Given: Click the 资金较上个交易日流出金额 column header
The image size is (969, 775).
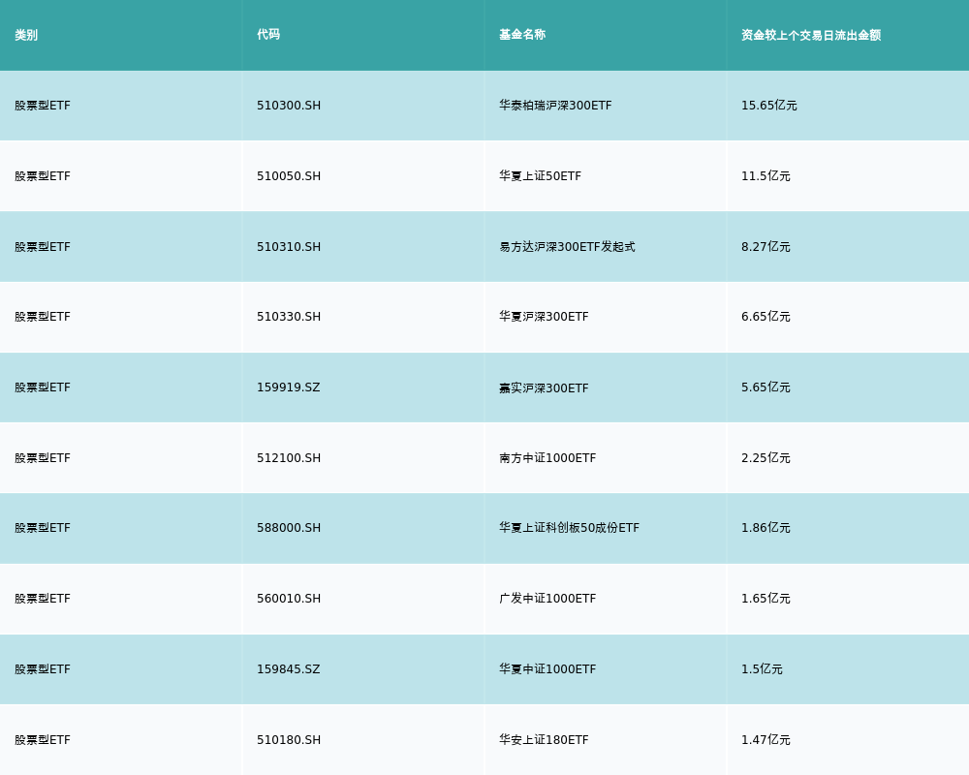Looking at the screenshot, I should pyautogui.click(x=811, y=35).
